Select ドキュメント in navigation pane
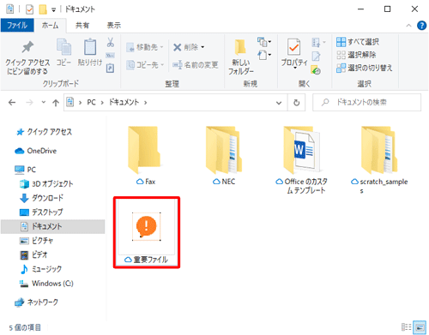This screenshot has width=429, height=335. tap(53, 226)
